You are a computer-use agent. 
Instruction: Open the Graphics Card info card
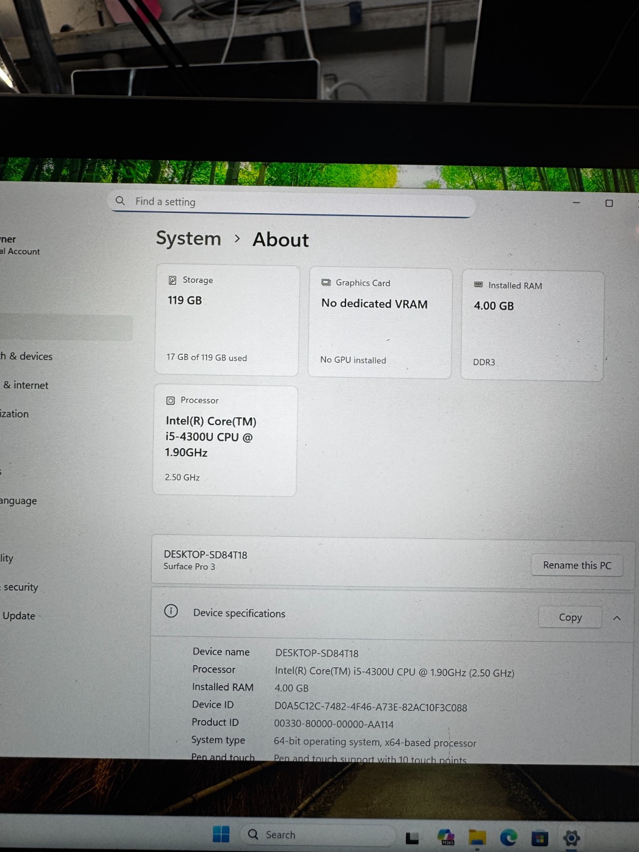pyautogui.click(x=380, y=323)
